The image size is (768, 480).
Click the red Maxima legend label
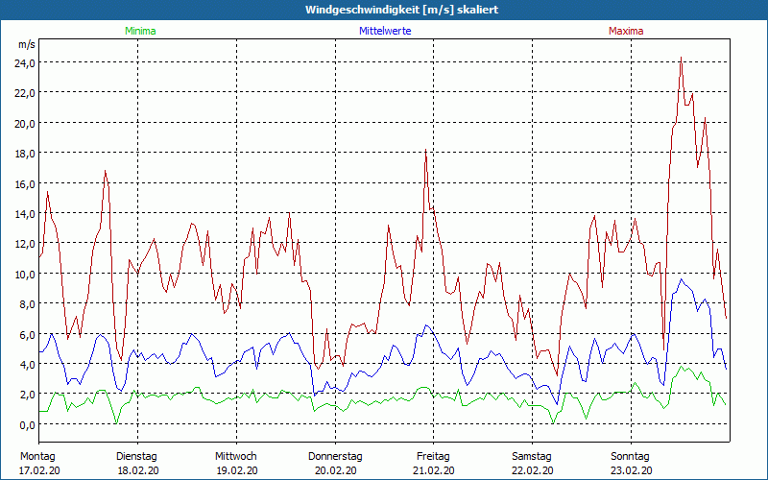(626, 31)
